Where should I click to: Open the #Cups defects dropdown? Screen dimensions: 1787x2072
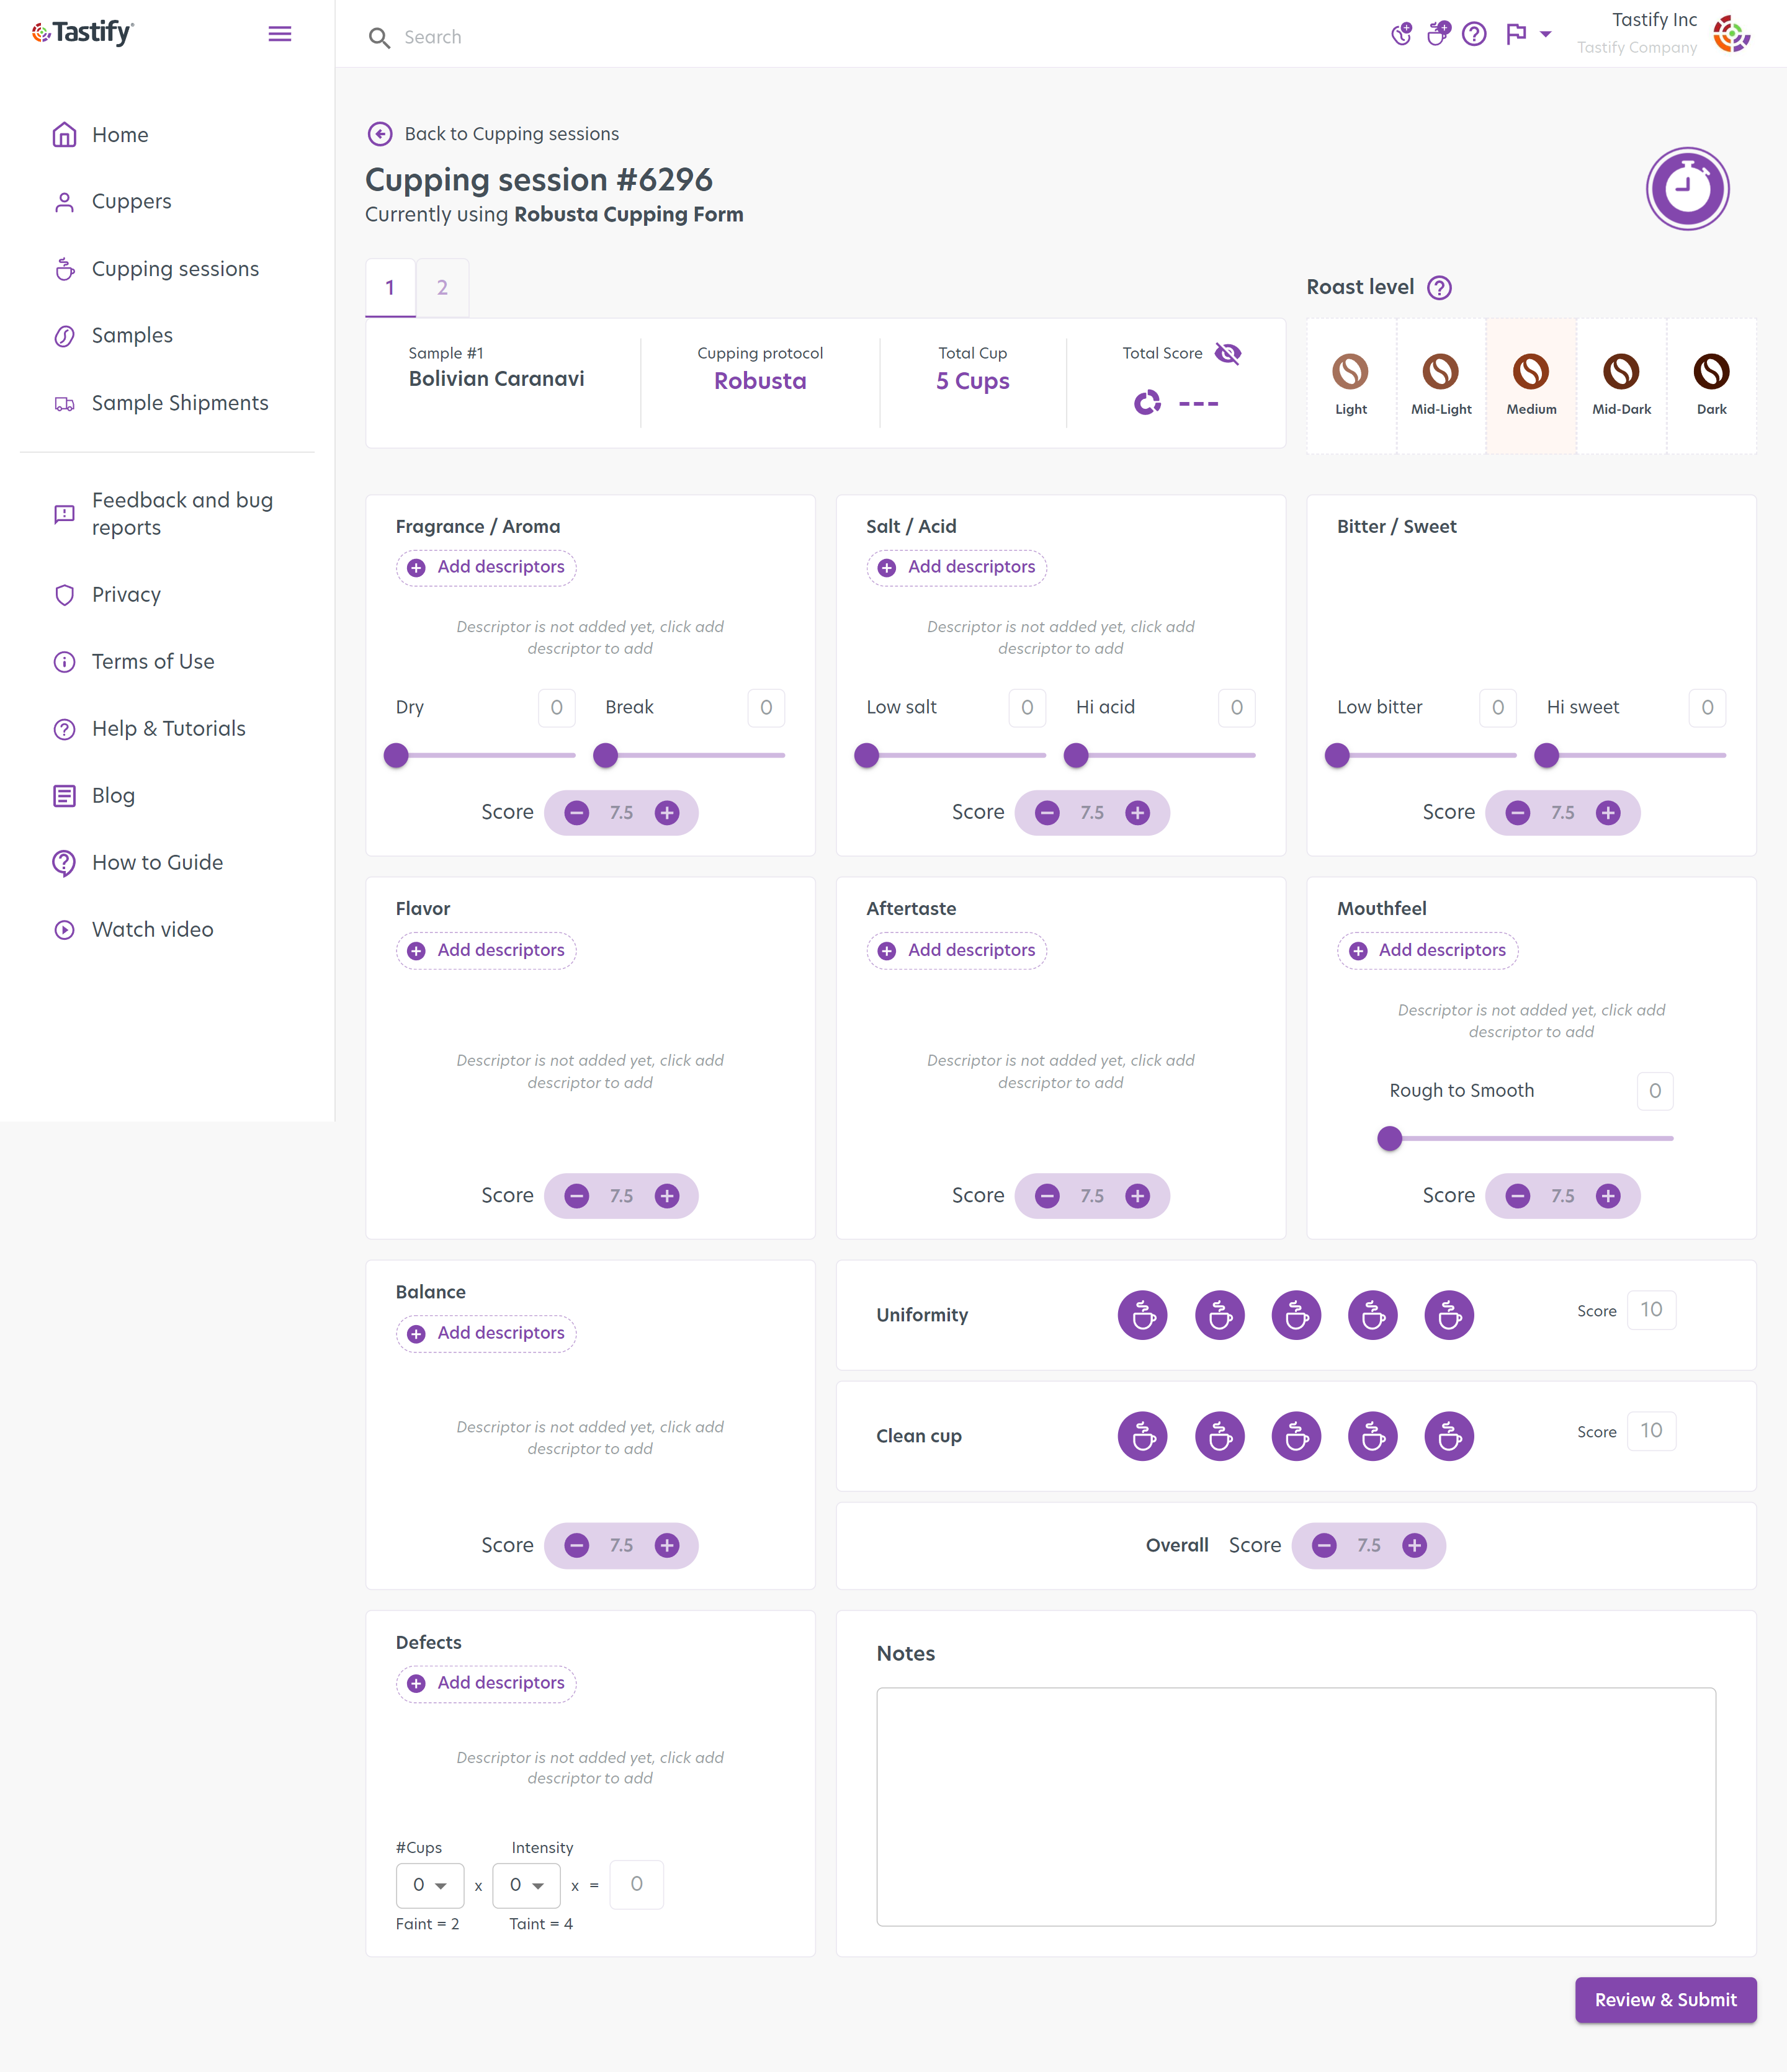pos(430,1885)
